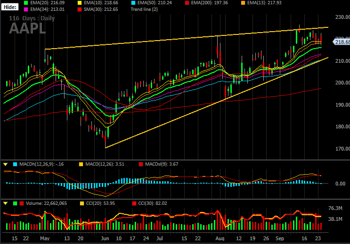Select the MACDh(12,26,9): -.16 label
The width and height of the screenshot is (350, 244).
[41, 164]
